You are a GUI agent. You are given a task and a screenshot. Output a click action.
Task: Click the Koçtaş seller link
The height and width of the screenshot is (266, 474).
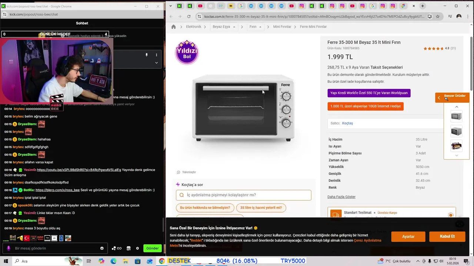(x=347, y=123)
